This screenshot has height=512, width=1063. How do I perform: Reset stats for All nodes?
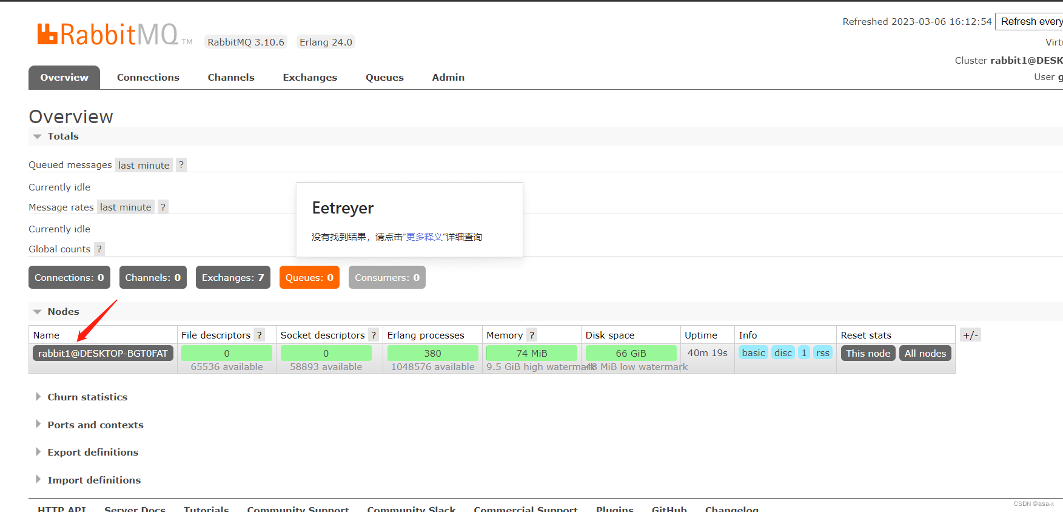925,353
